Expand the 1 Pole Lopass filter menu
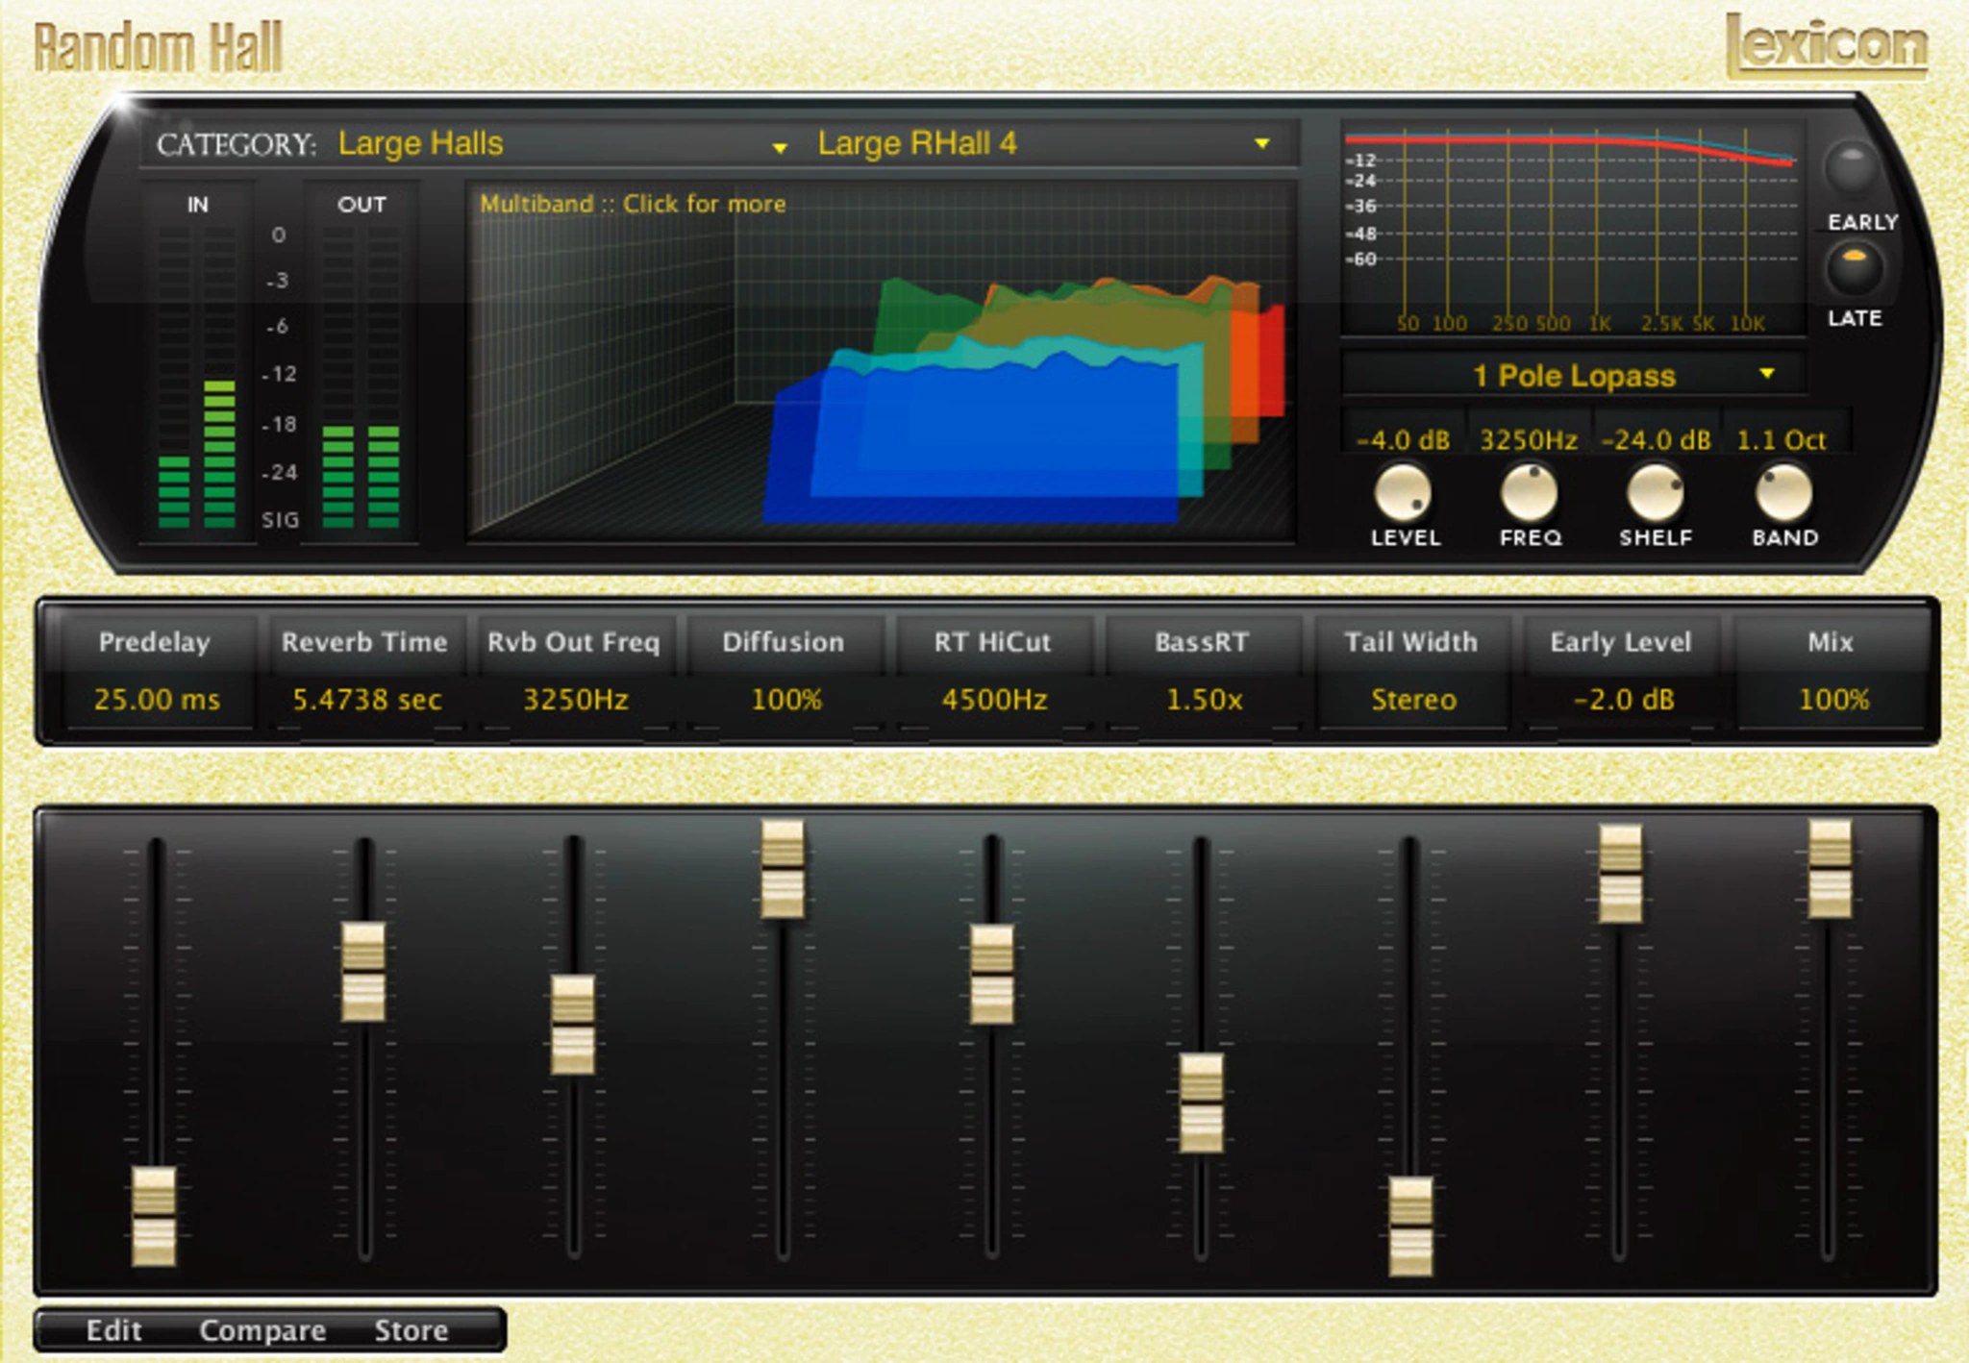 point(1577,376)
